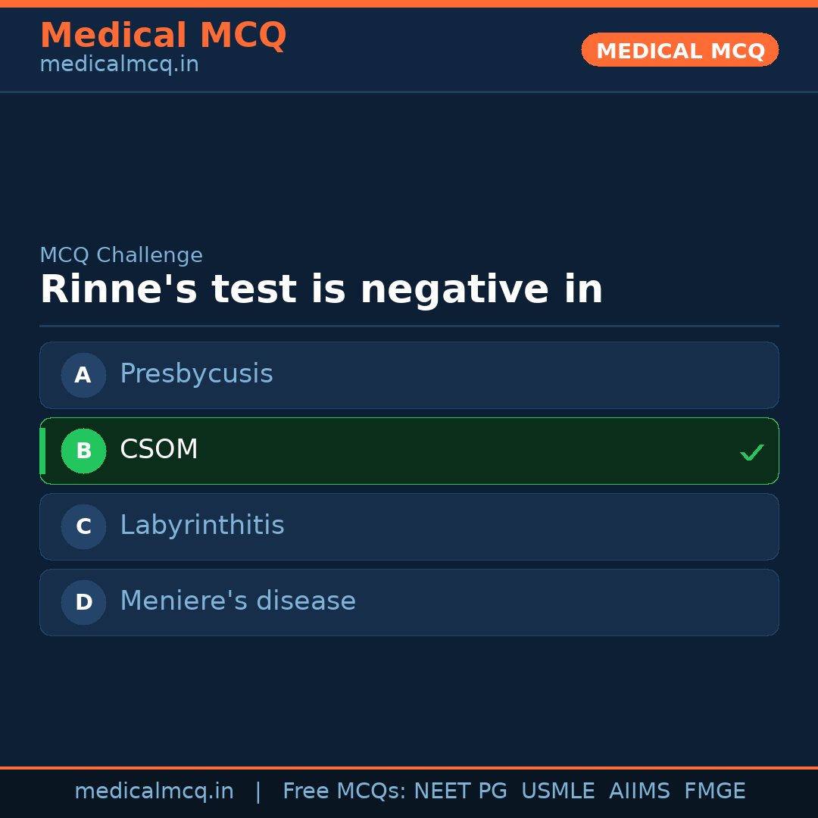
Task: Pick Labyrinthitis as the answer
Action: (x=202, y=526)
